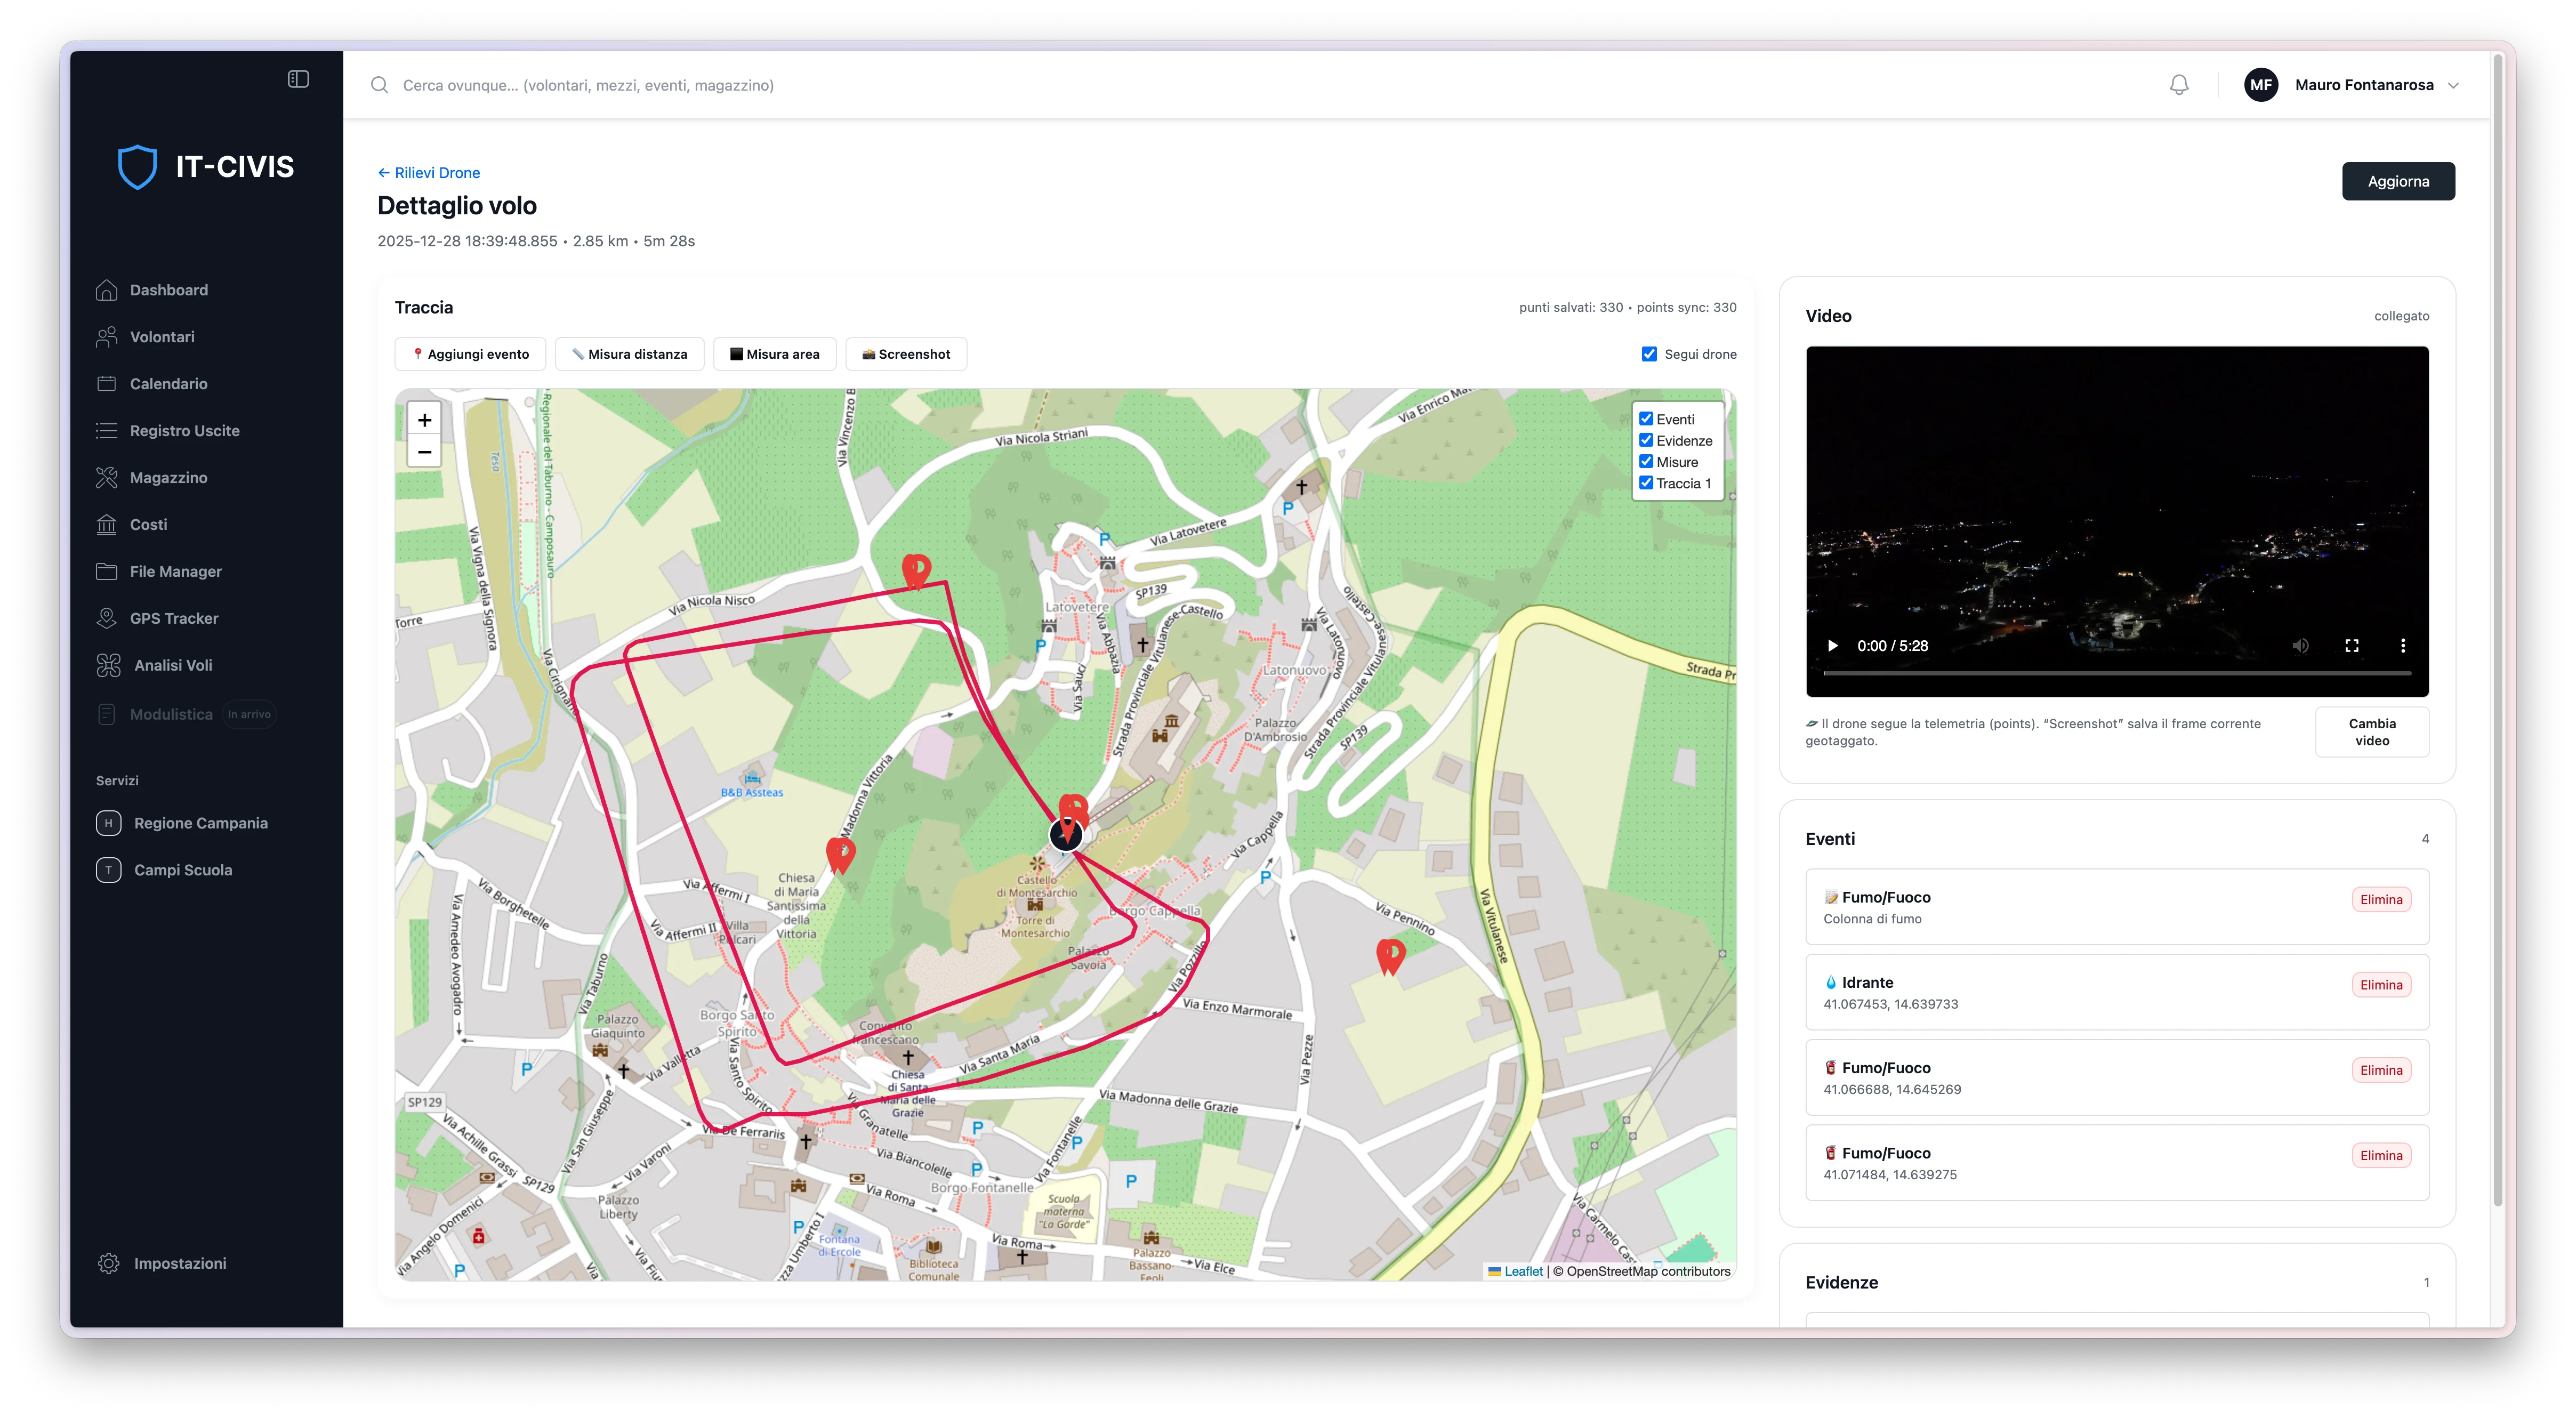The height and width of the screenshot is (1417, 2576).
Task: Select Misura area tool
Action: pyautogui.click(x=774, y=354)
